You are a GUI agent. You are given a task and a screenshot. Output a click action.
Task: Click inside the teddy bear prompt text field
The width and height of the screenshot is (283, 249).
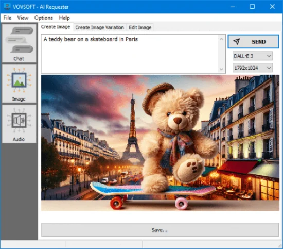tap(130, 54)
